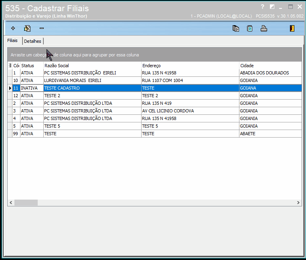Viewport: 306px width, 260px height.
Task: Open grid column chooser icon
Action: pos(10,65)
